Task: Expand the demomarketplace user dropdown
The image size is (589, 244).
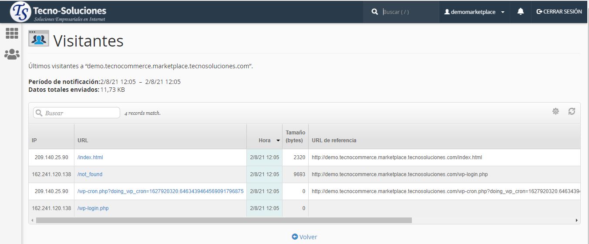Action: (x=474, y=12)
